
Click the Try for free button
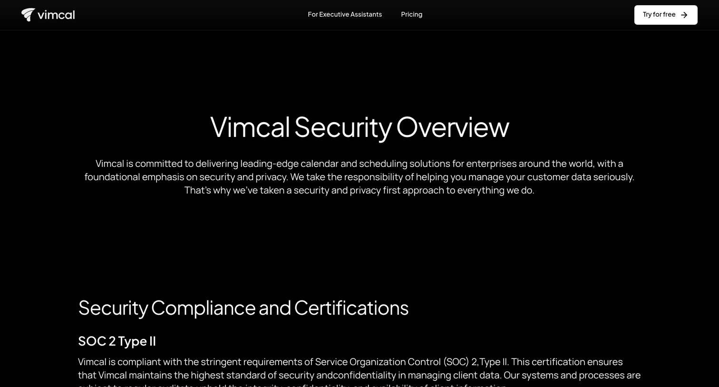point(666,15)
